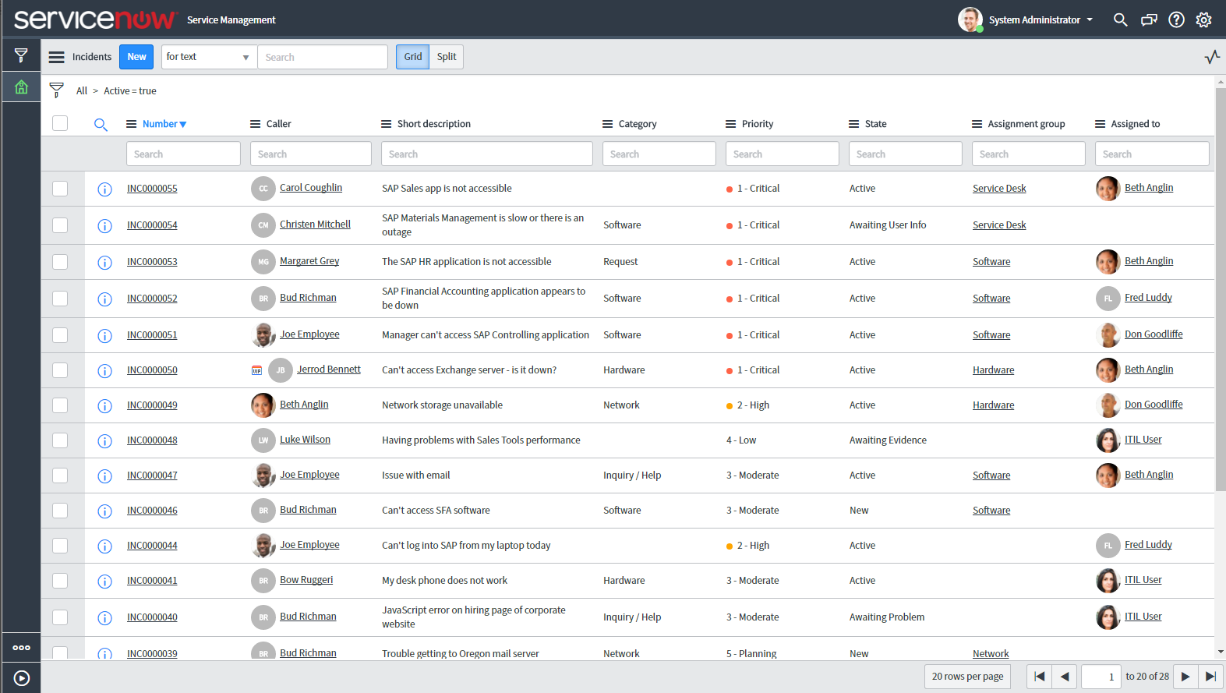
Task: Check the box for INC0000055
Action: click(x=60, y=189)
